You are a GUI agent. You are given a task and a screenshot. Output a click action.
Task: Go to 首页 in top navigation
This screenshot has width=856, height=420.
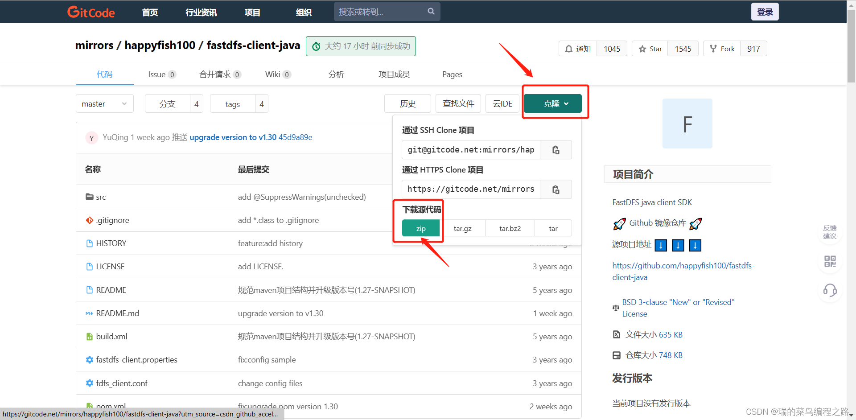point(150,12)
